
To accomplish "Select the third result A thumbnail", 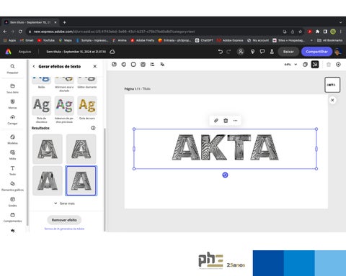I will coord(48,180).
